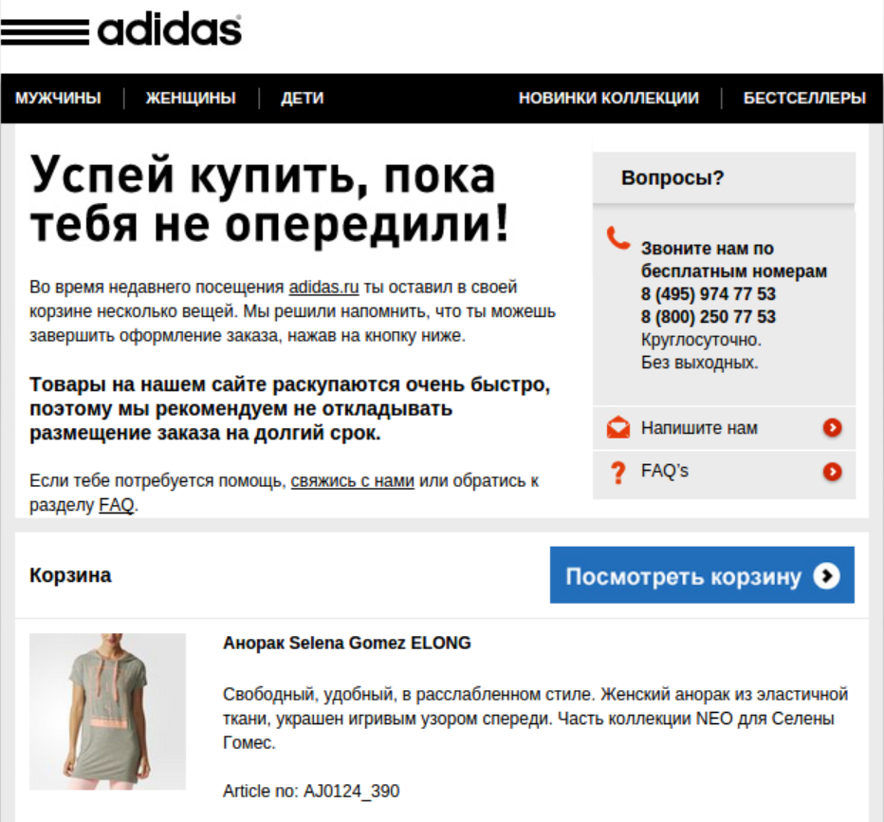
Task: Click the red arrow beside FAQ's
Action: pyautogui.click(x=832, y=472)
